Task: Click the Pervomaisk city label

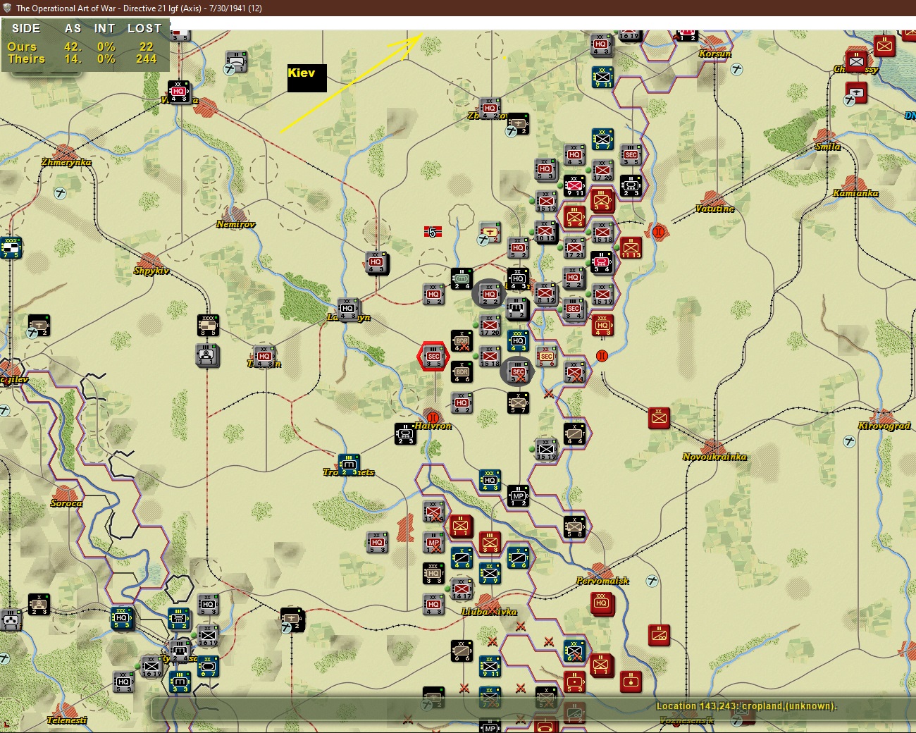Action: [602, 581]
